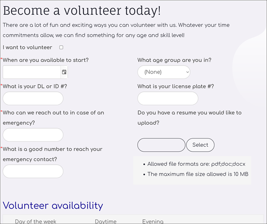Image resolution: width=267 pixels, height=224 pixels.
Task: Click the resume file name box
Action: (161, 145)
